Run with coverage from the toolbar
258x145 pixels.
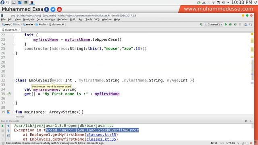point(235,24)
